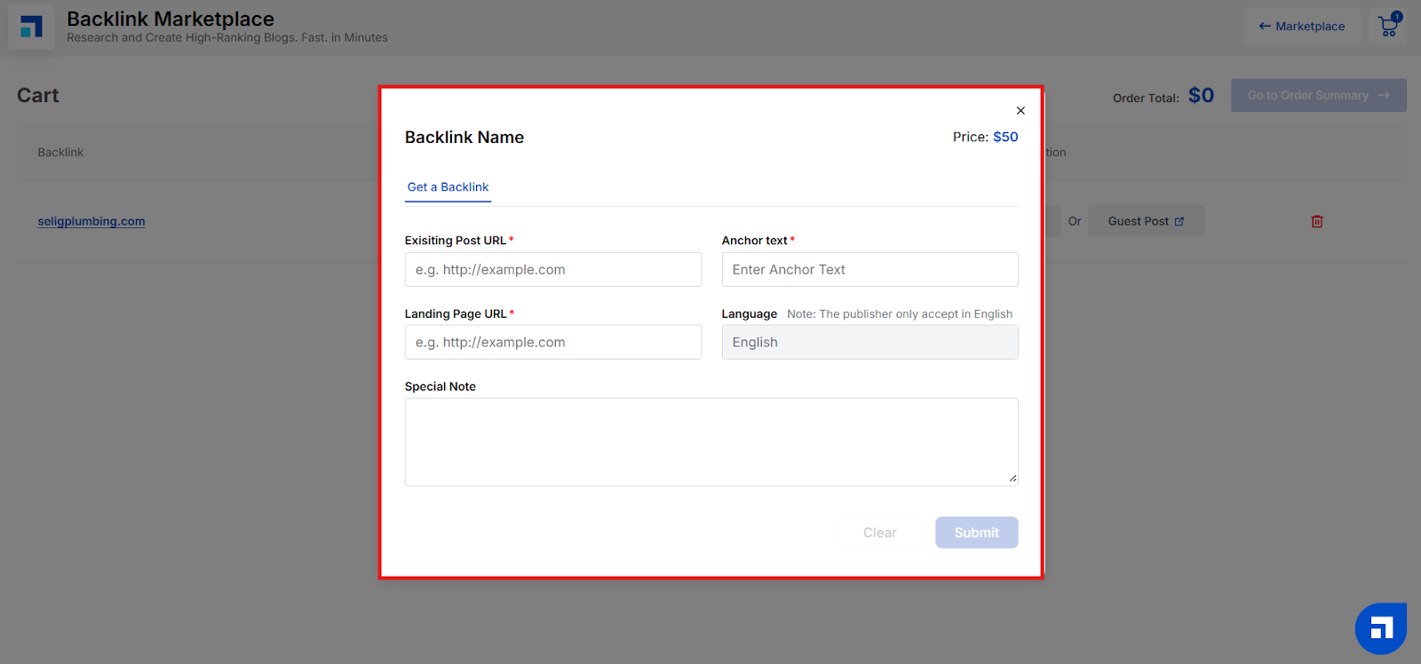Click inside the Special Note textarea
The width and height of the screenshot is (1421, 664).
pos(711,442)
